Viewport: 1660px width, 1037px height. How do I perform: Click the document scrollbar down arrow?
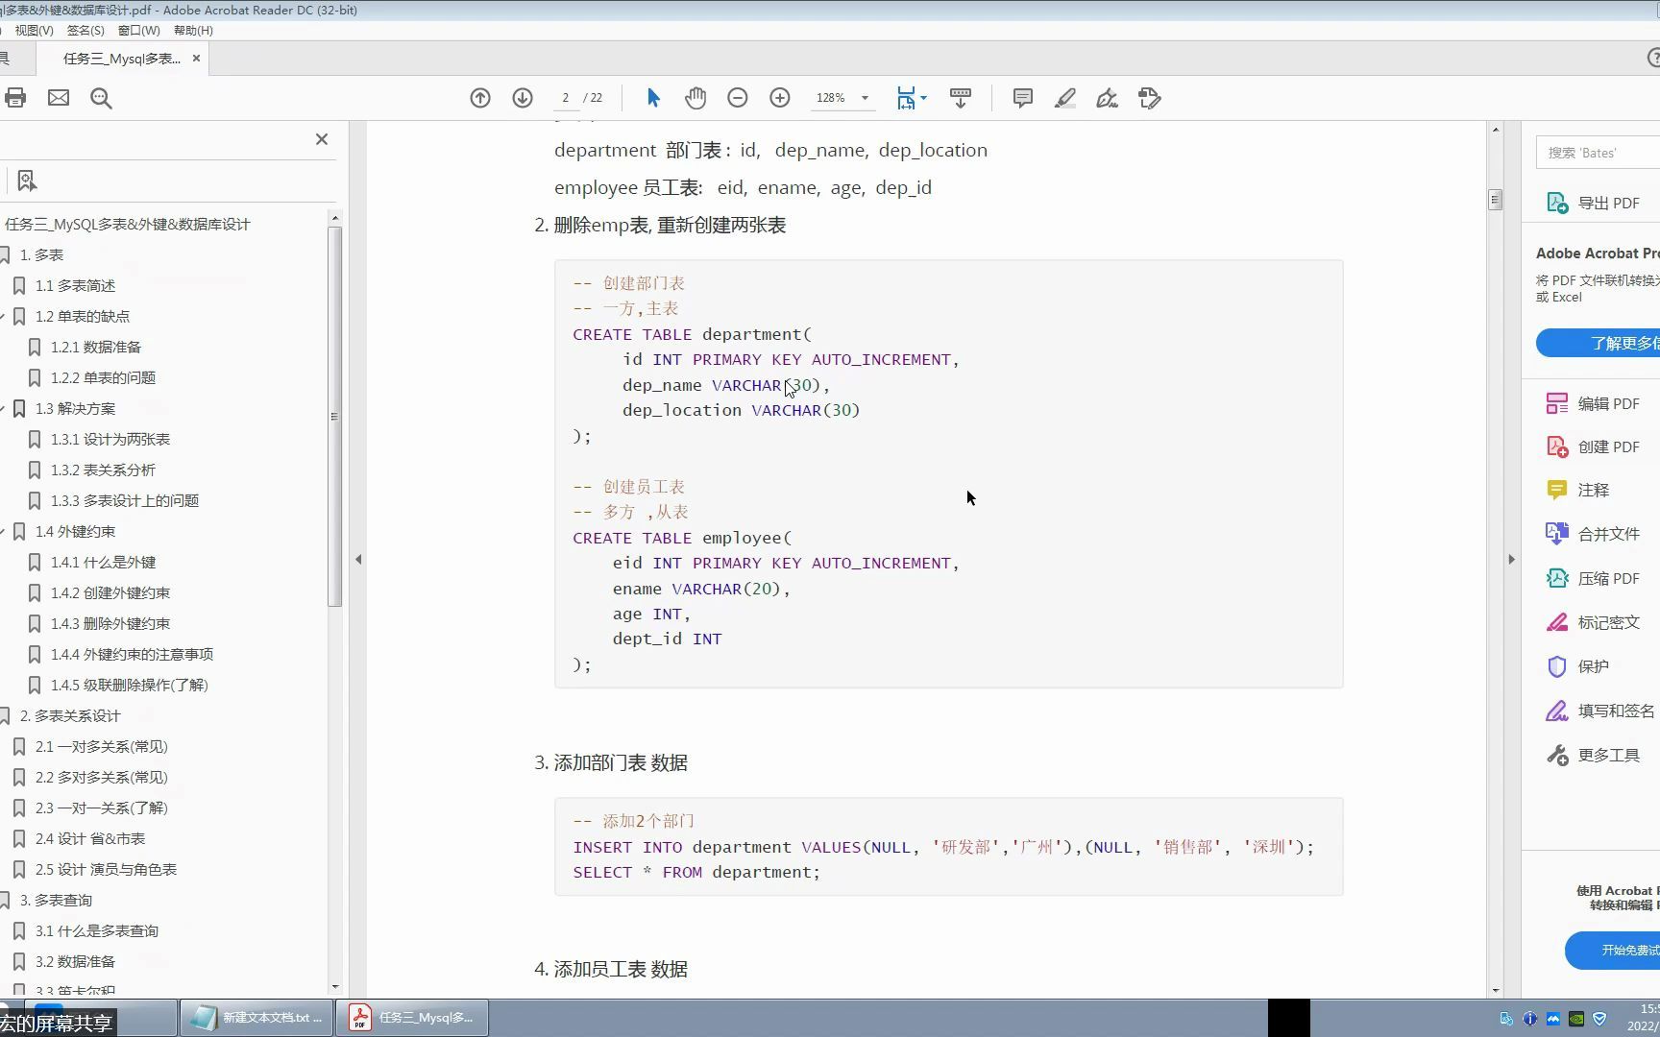(x=1495, y=990)
